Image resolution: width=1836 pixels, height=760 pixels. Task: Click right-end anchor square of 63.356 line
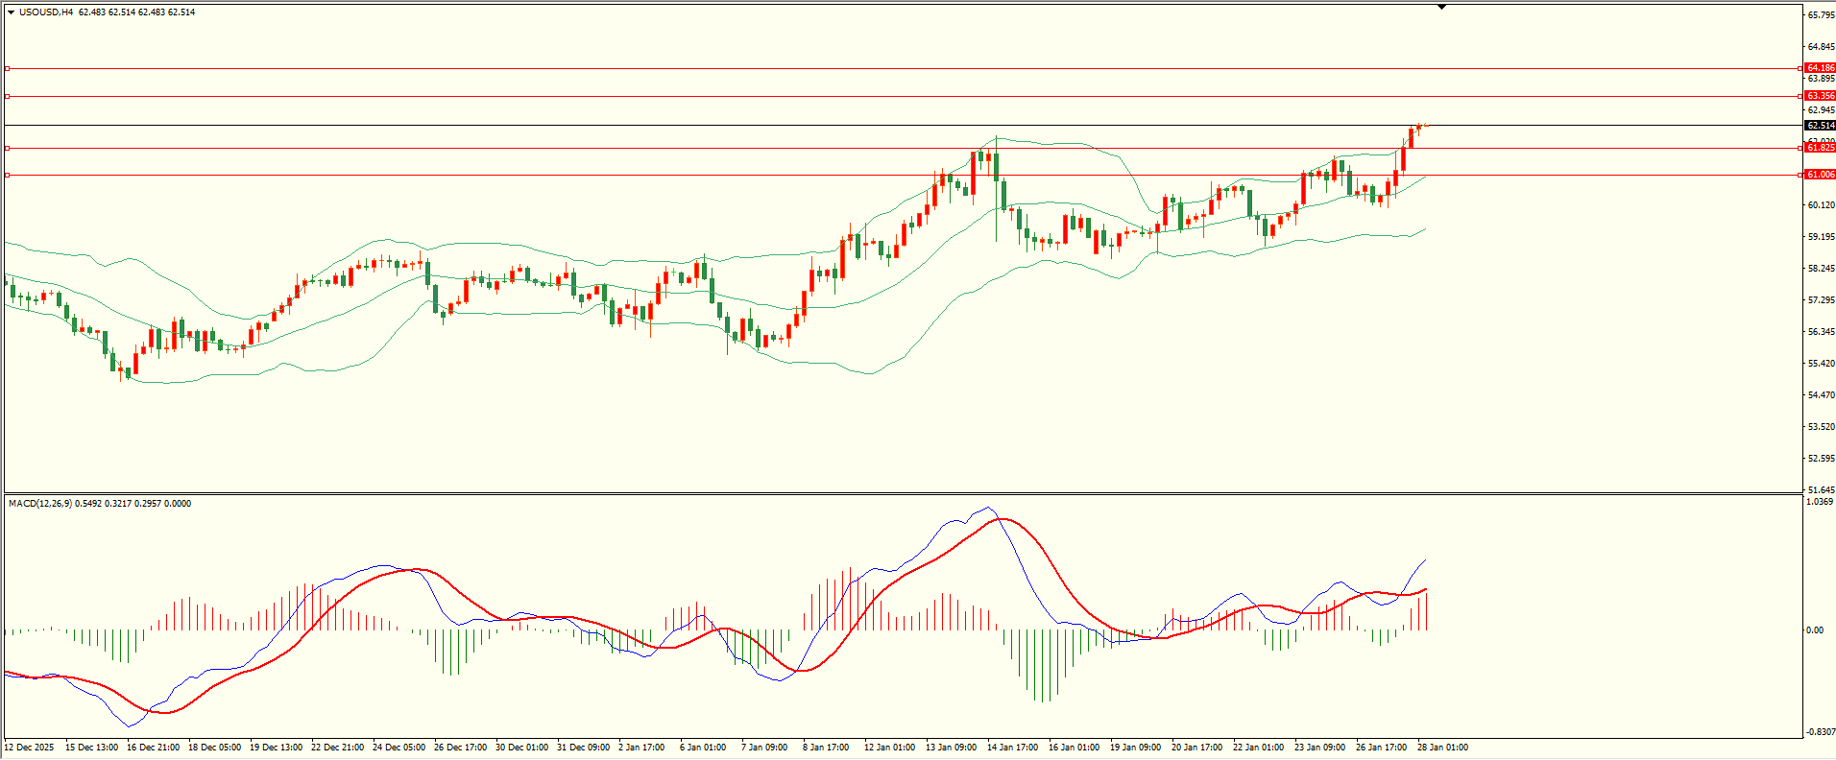tap(1799, 96)
